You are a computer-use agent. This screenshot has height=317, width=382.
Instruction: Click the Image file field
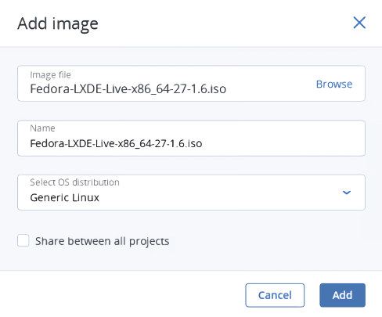click(191, 84)
